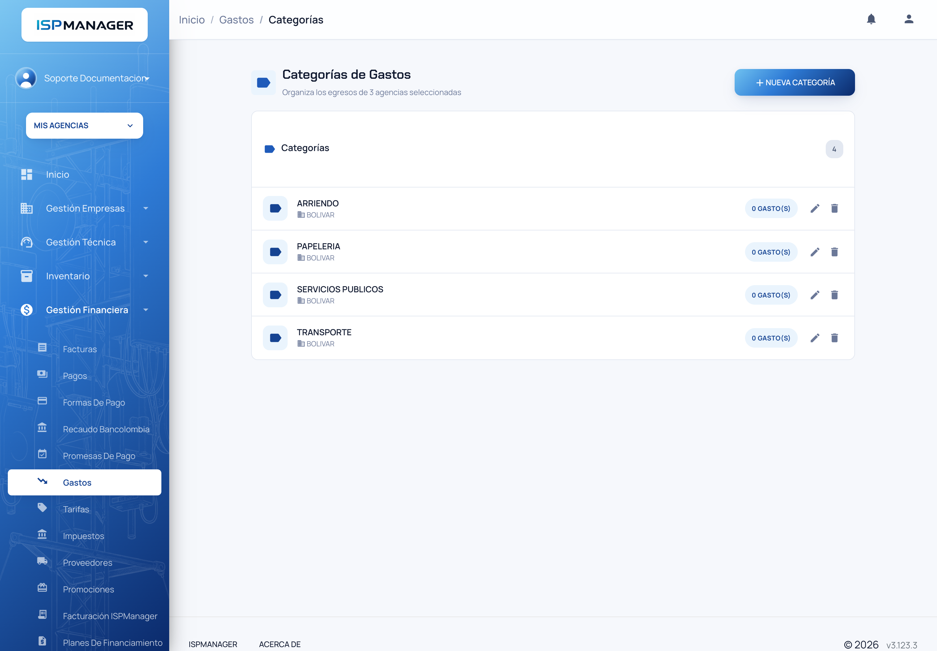Image resolution: width=937 pixels, height=651 pixels.
Task: Expand the Inventario menu arrow
Action: click(145, 276)
